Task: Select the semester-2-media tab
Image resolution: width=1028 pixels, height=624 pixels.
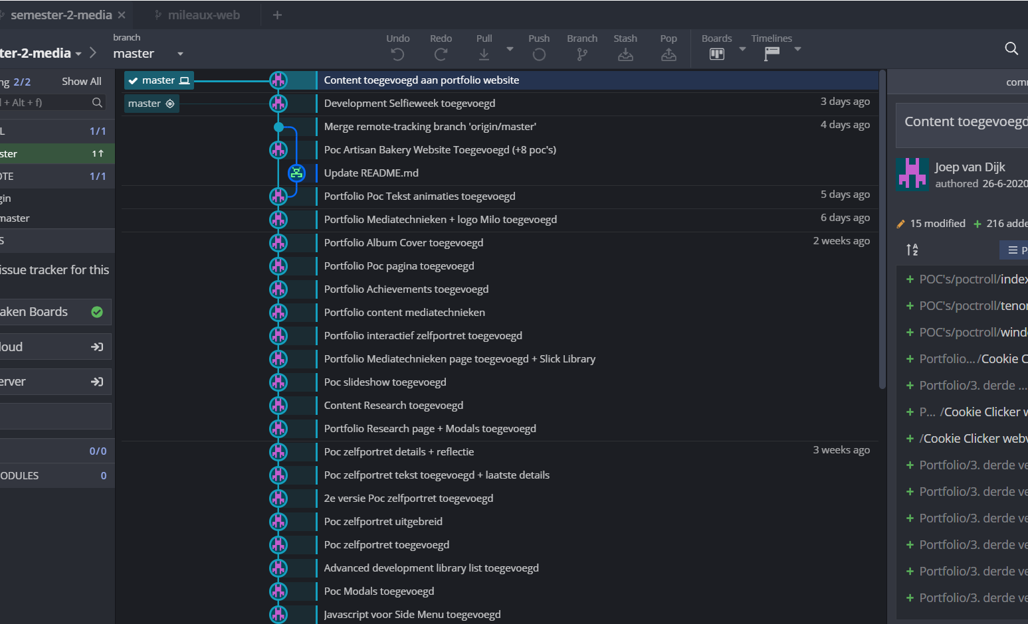Action: click(61, 15)
